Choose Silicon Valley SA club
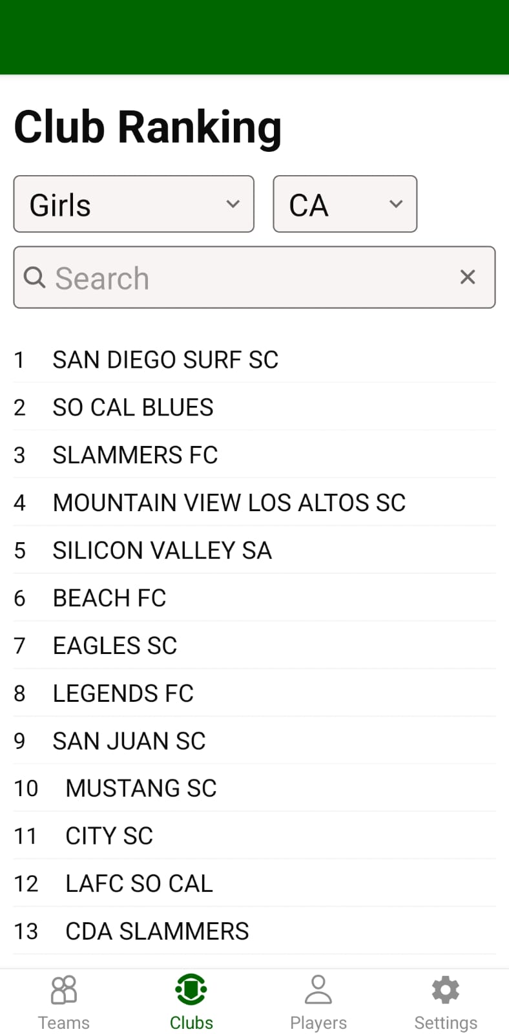509x1034 pixels. click(162, 551)
